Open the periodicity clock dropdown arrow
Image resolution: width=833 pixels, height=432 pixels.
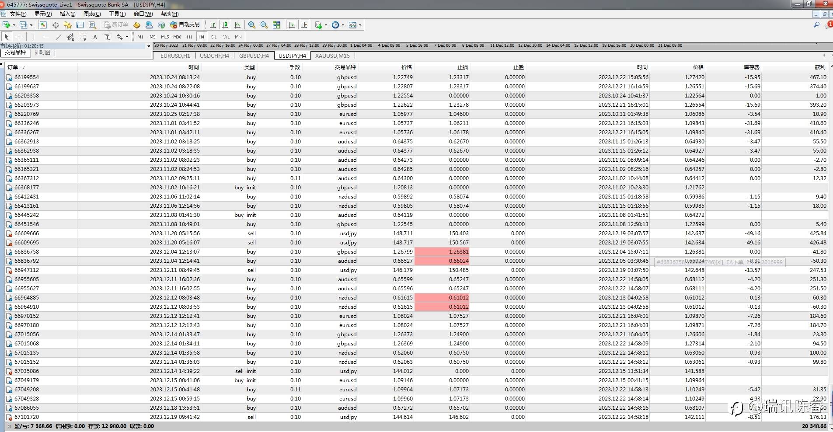click(x=343, y=25)
